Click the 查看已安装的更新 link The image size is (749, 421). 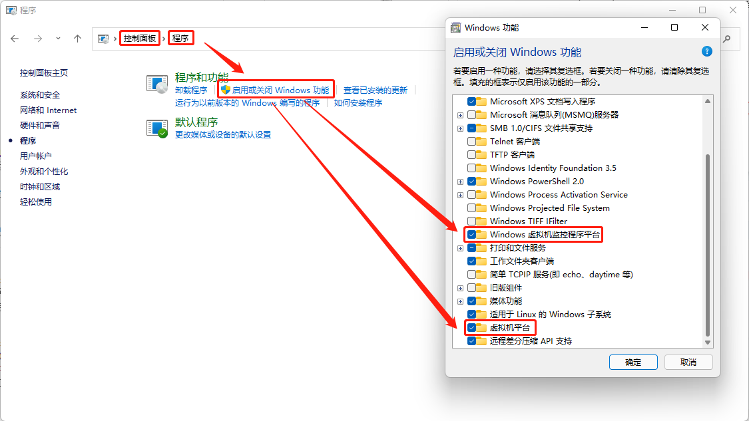375,90
